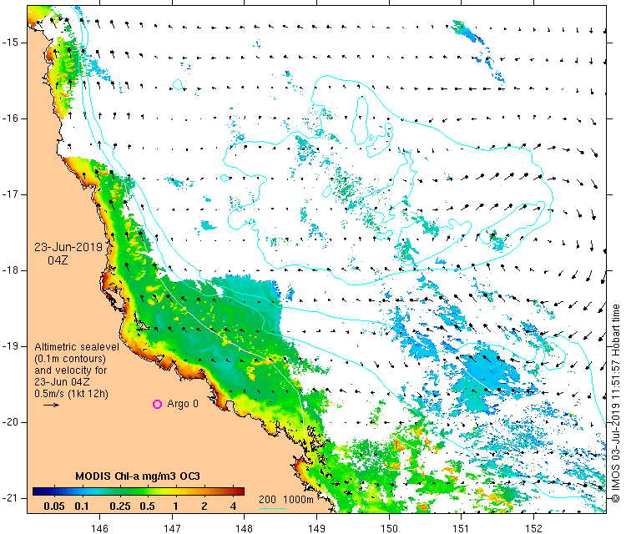Viewport: 626px width, 534px height.
Task: Click the cyan bathymetry legend line sample
Action: [272, 508]
